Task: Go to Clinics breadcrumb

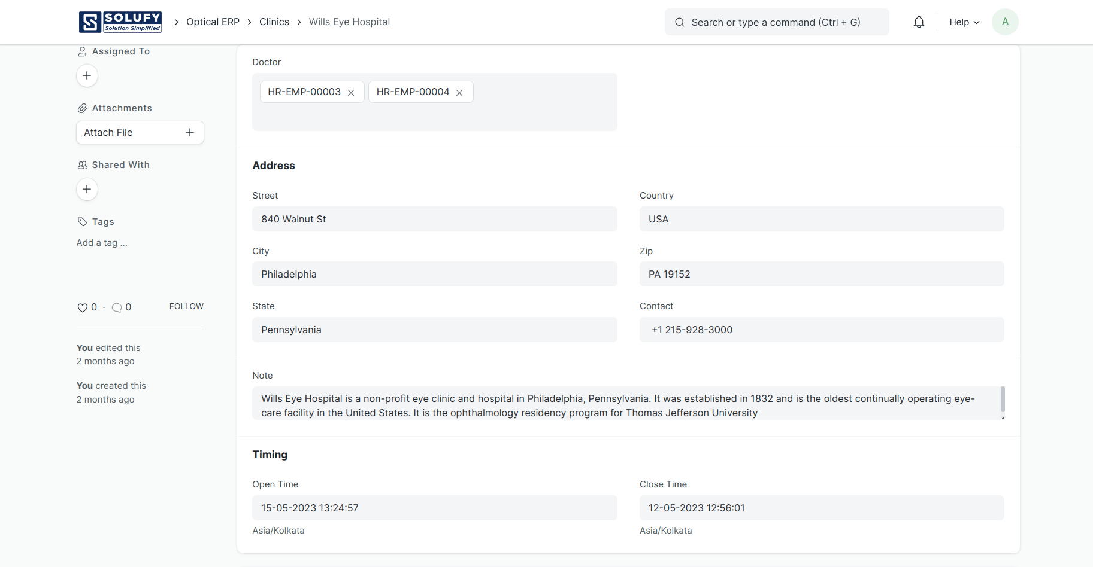Action: tap(274, 22)
